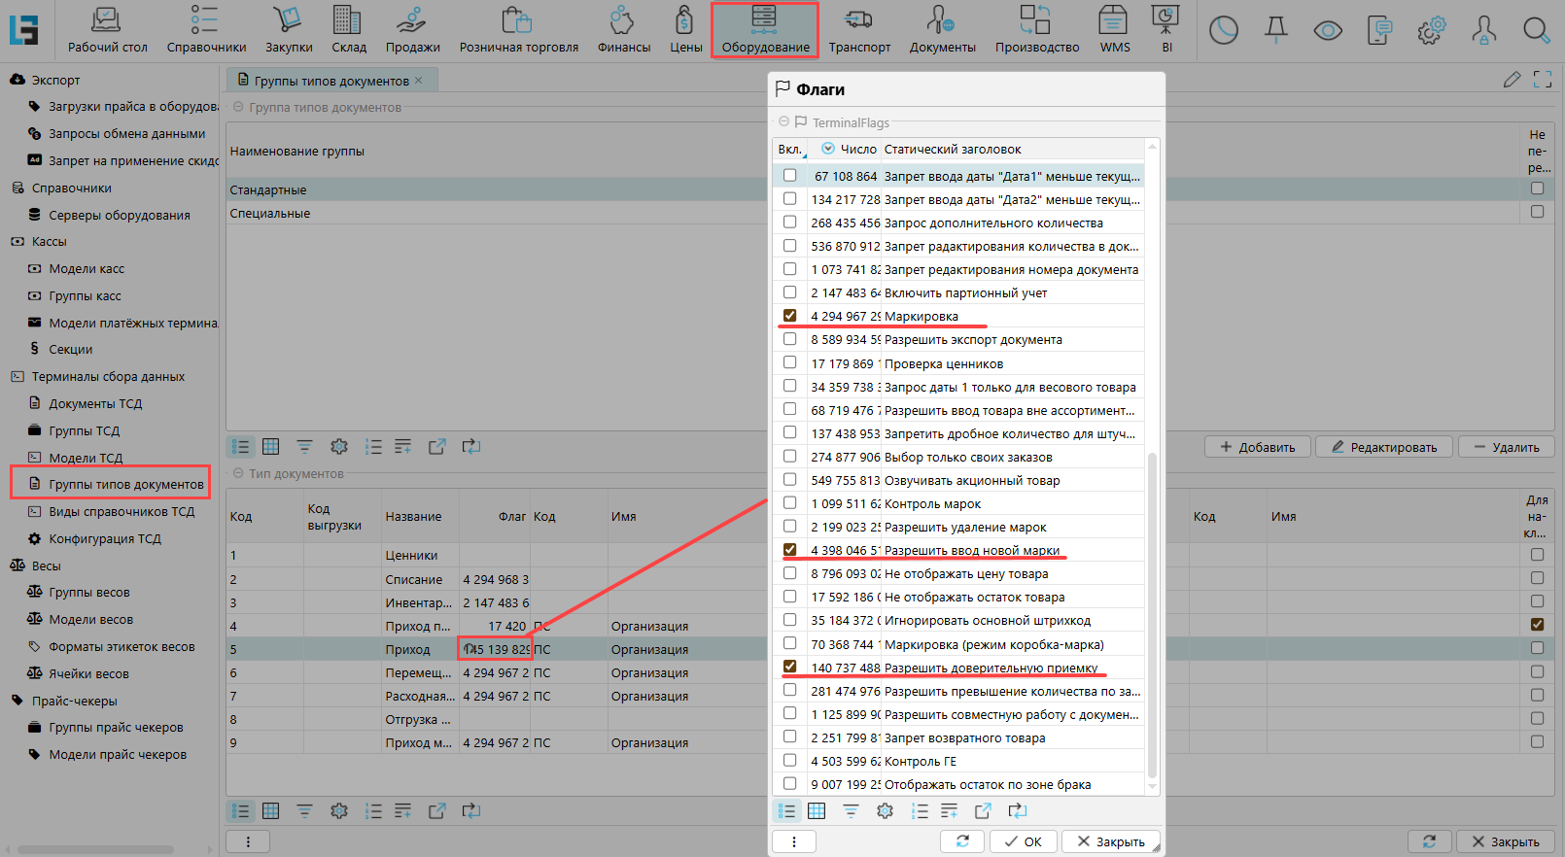Click the user profile icon in top bar
This screenshot has height=857, width=1565.
[x=1483, y=30]
